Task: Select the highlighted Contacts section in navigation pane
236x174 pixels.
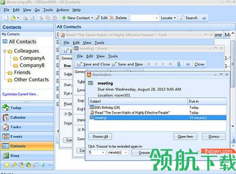Action: [x=27, y=146]
